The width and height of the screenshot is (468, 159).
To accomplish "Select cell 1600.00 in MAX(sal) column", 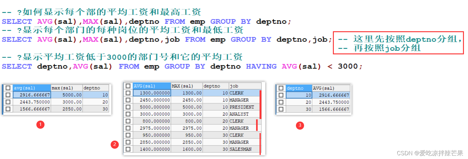I will point(187,149).
